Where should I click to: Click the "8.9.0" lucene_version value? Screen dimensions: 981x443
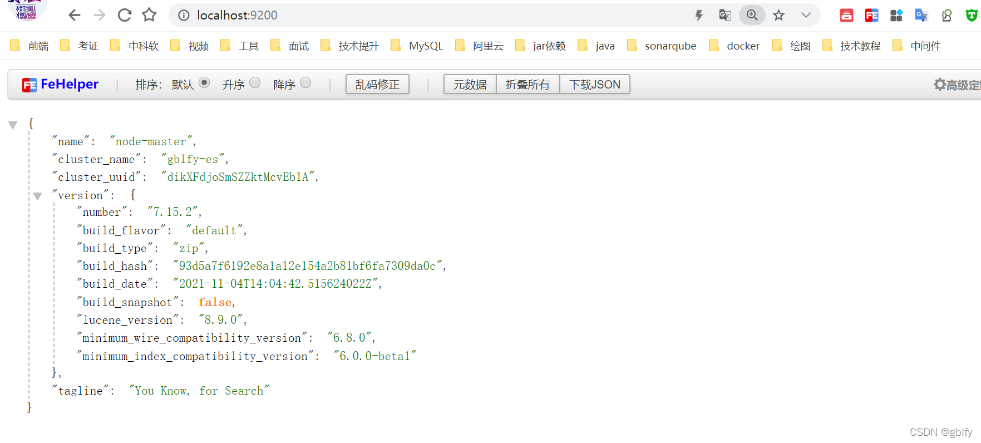222,320
